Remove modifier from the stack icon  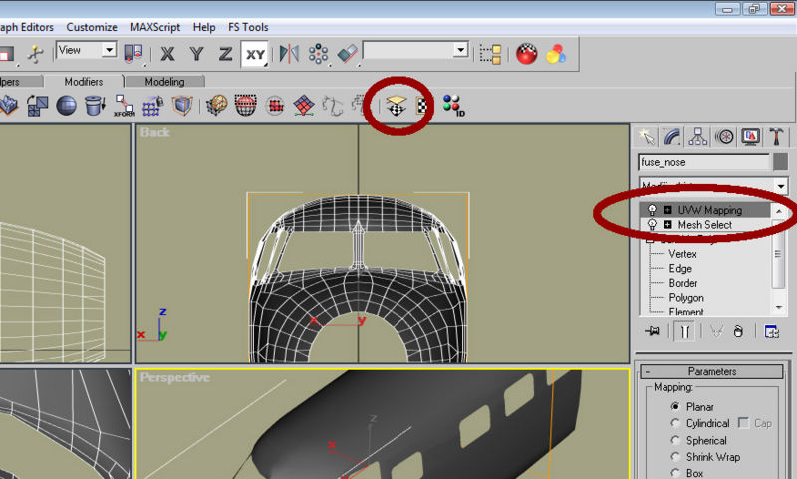pos(738,332)
